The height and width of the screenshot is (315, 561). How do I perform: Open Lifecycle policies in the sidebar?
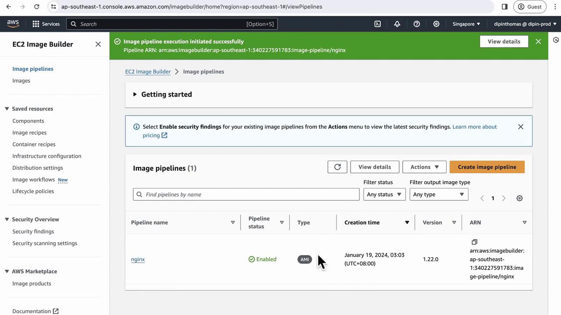click(33, 192)
